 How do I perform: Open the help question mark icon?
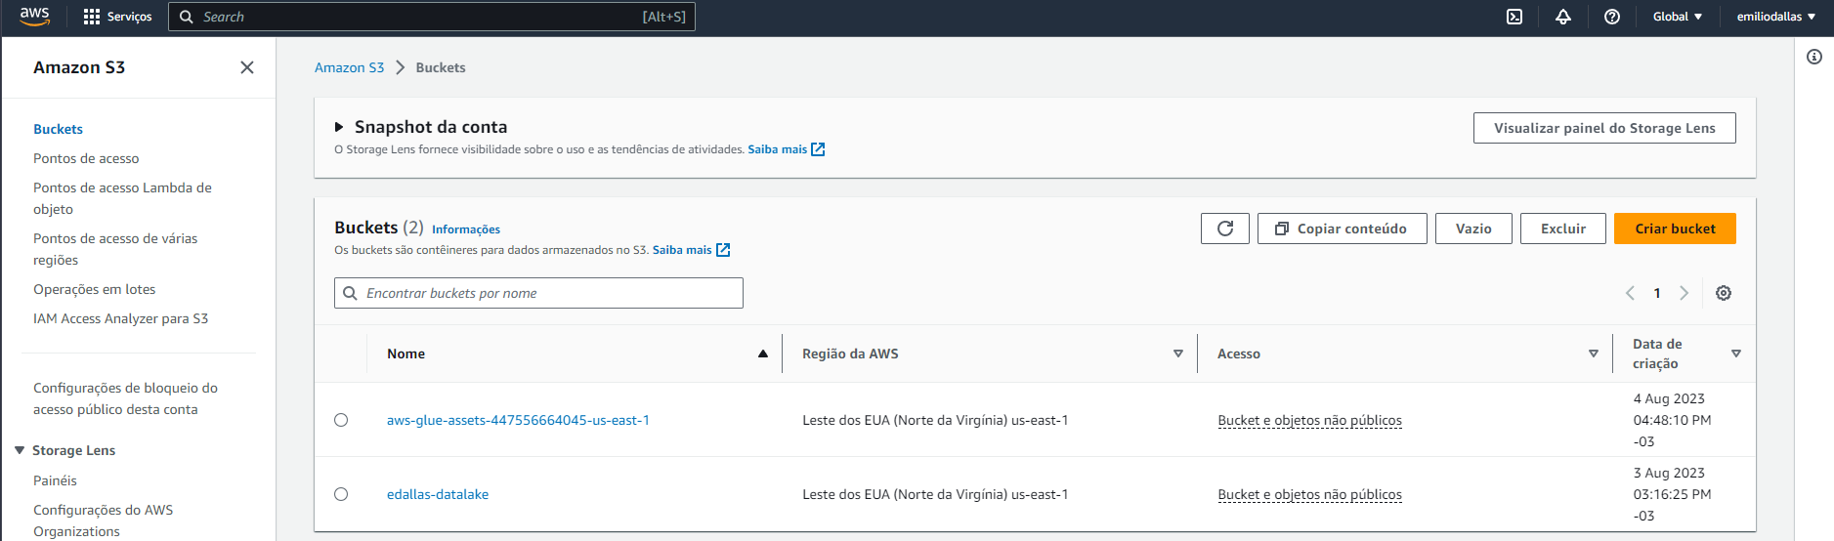(1612, 17)
